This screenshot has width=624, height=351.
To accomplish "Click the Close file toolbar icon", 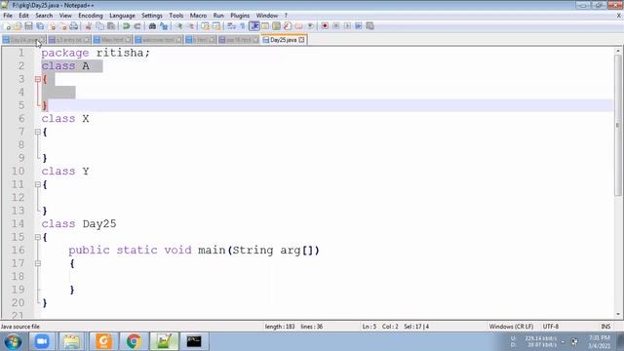I will point(53,26).
